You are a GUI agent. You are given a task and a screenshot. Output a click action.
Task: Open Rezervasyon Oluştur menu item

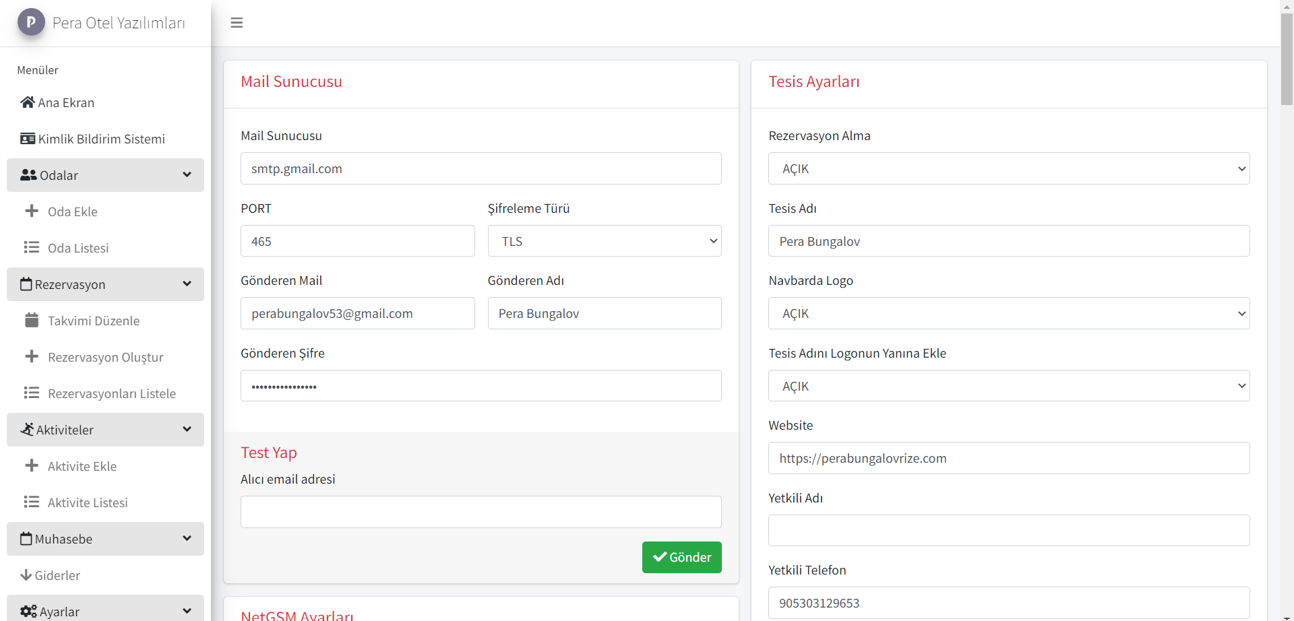point(105,357)
